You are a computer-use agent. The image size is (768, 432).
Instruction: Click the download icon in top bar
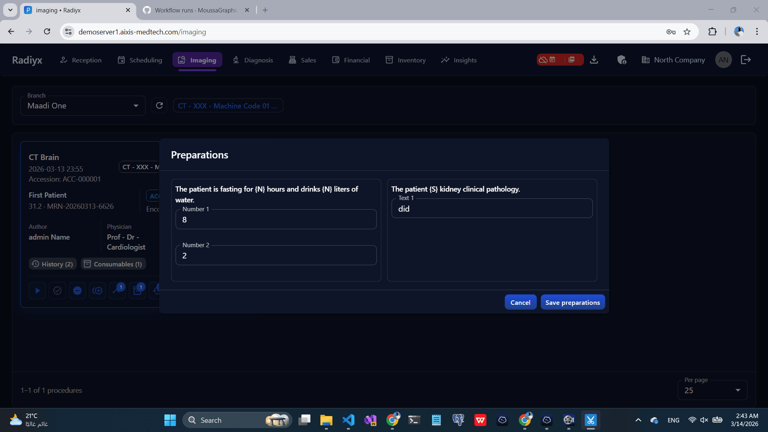coord(594,60)
